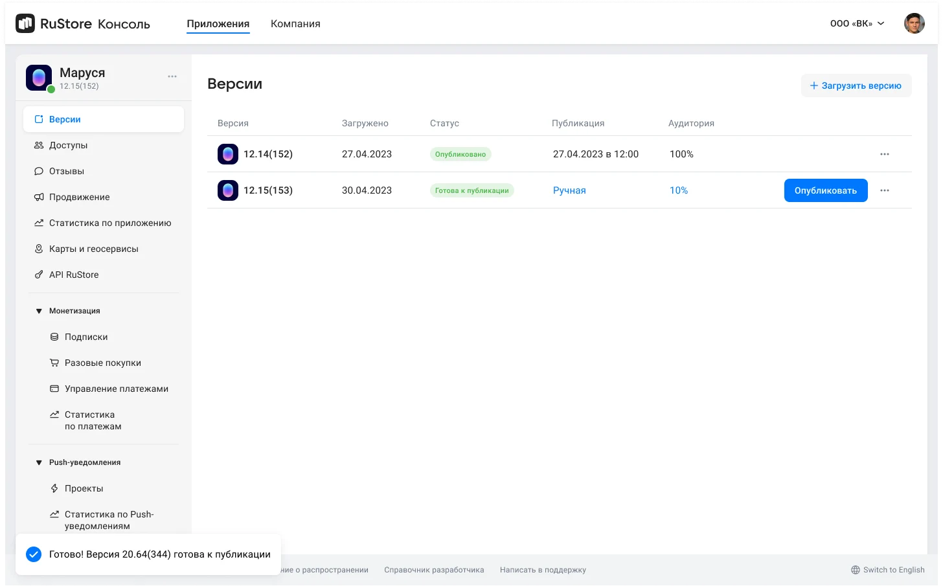Click the Ручная publication link
This screenshot has height=588, width=943.
[x=569, y=190]
